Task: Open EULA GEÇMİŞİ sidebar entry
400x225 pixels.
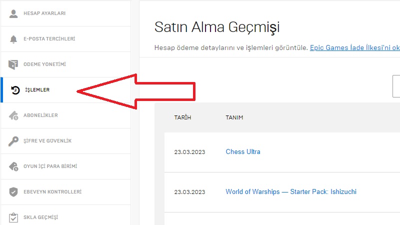Action: tap(65, 215)
